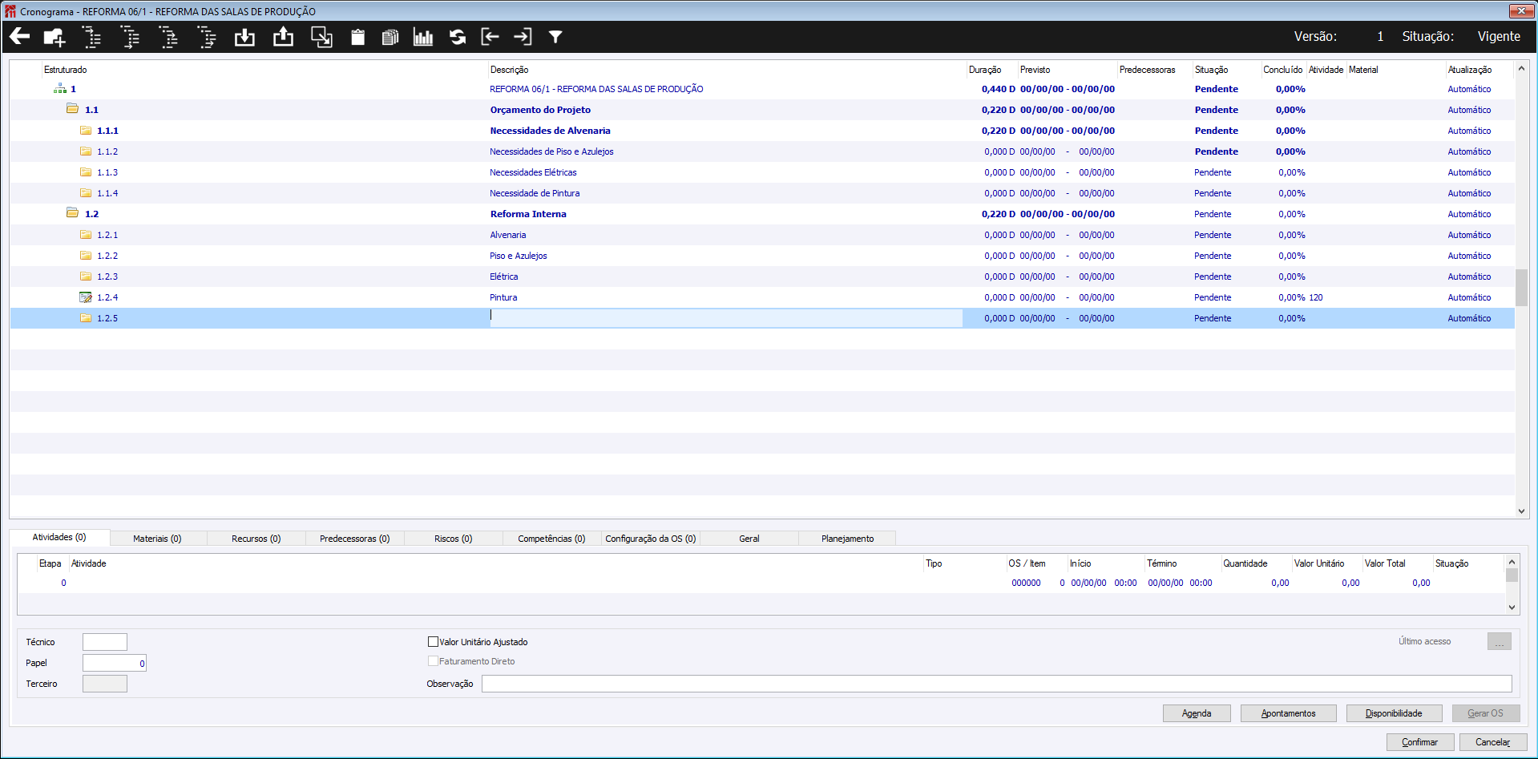The height and width of the screenshot is (759, 1538).
Task: Click the Cancelar button
Action: click(1493, 742)
